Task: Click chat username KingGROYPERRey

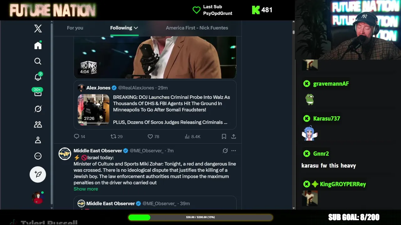Action: (x=343, y=184)
